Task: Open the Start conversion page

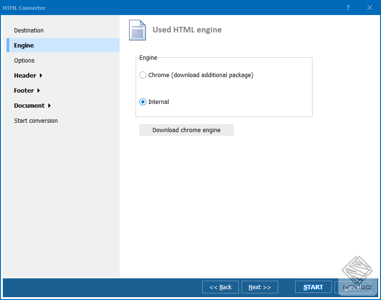Action: [x=36, y=120]
